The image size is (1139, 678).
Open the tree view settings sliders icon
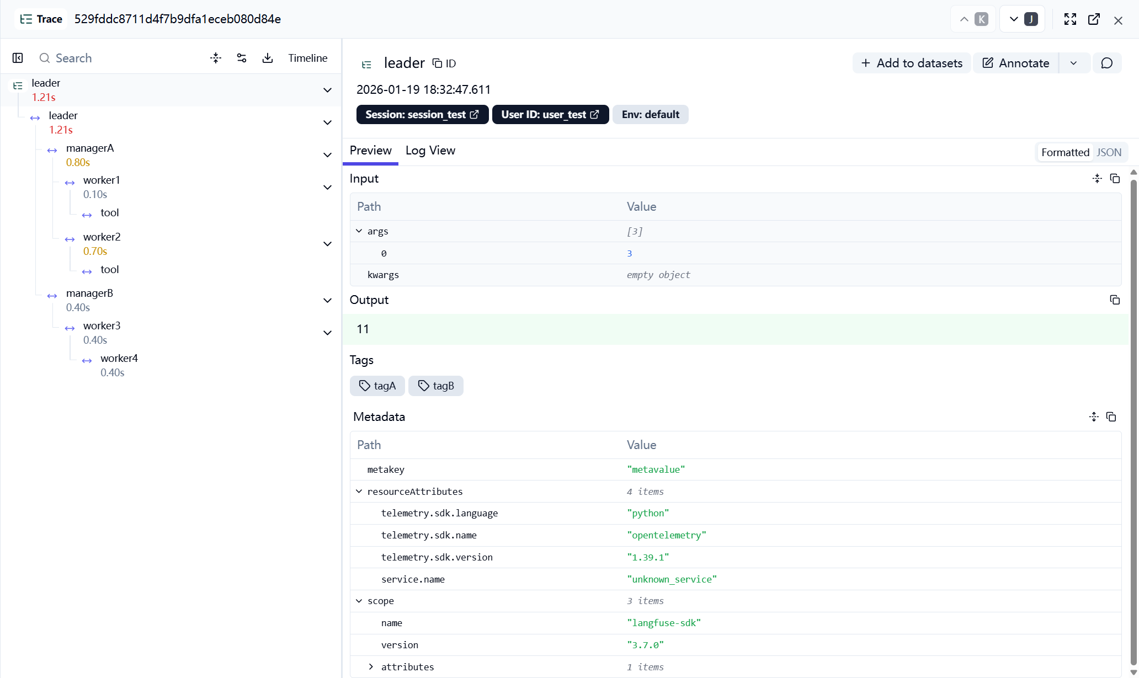[242, 58]
